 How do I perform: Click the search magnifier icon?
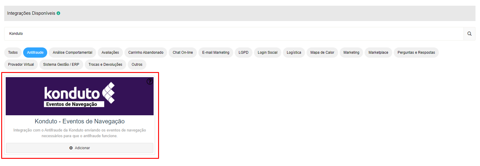pyautogui.click(x=469, y=34)
